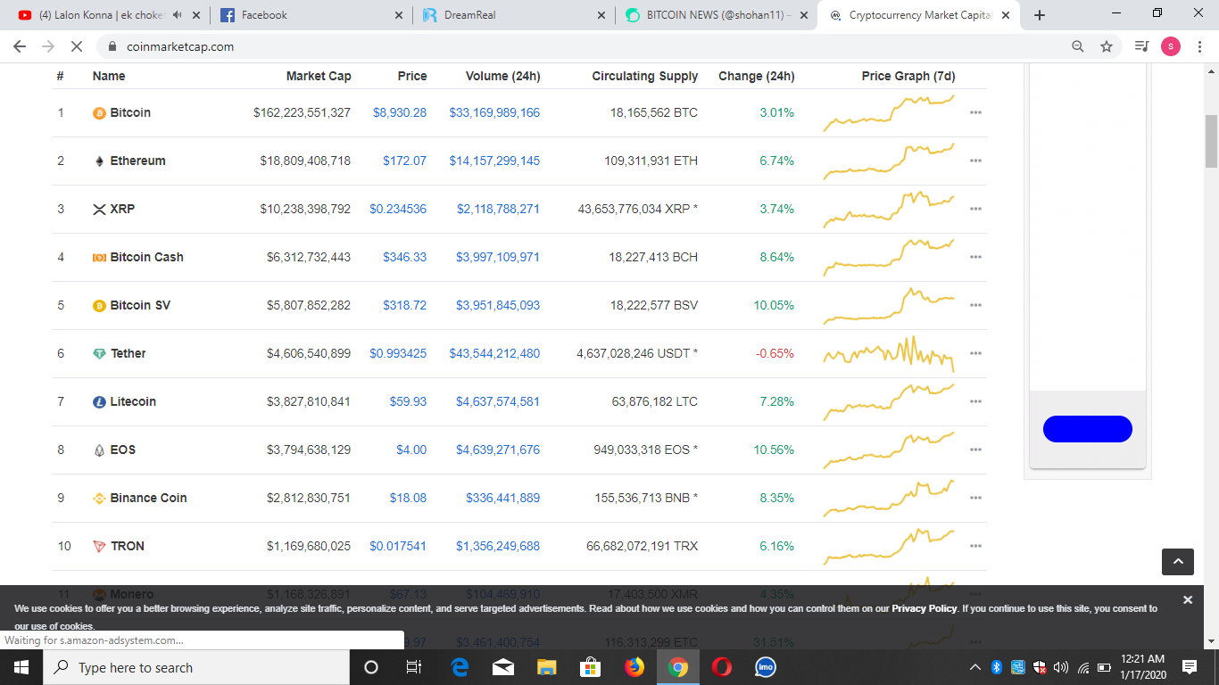Image resolution: width=1219 pixels, height=685 pixels.
Task: Close the DreamReal tab
Action: pos(601,15)
